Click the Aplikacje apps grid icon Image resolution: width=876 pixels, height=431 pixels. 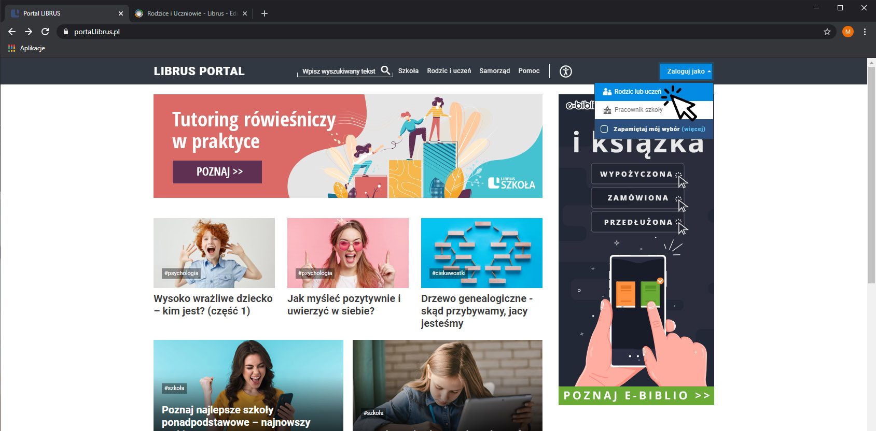coord(11,48)
